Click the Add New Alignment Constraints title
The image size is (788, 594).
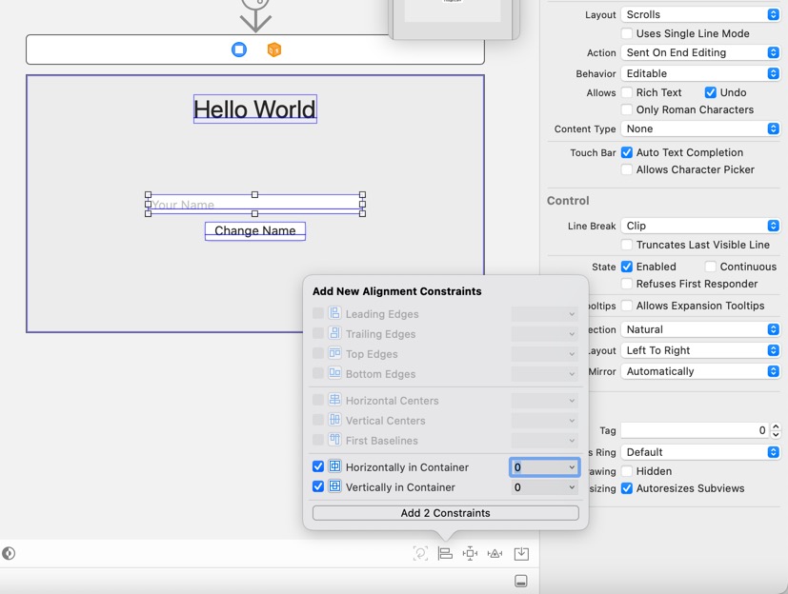click(397, 291)
